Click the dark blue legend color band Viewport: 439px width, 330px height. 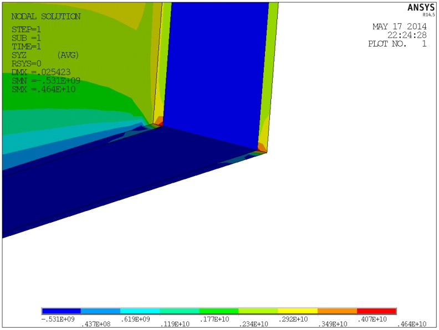coord(62,311)
